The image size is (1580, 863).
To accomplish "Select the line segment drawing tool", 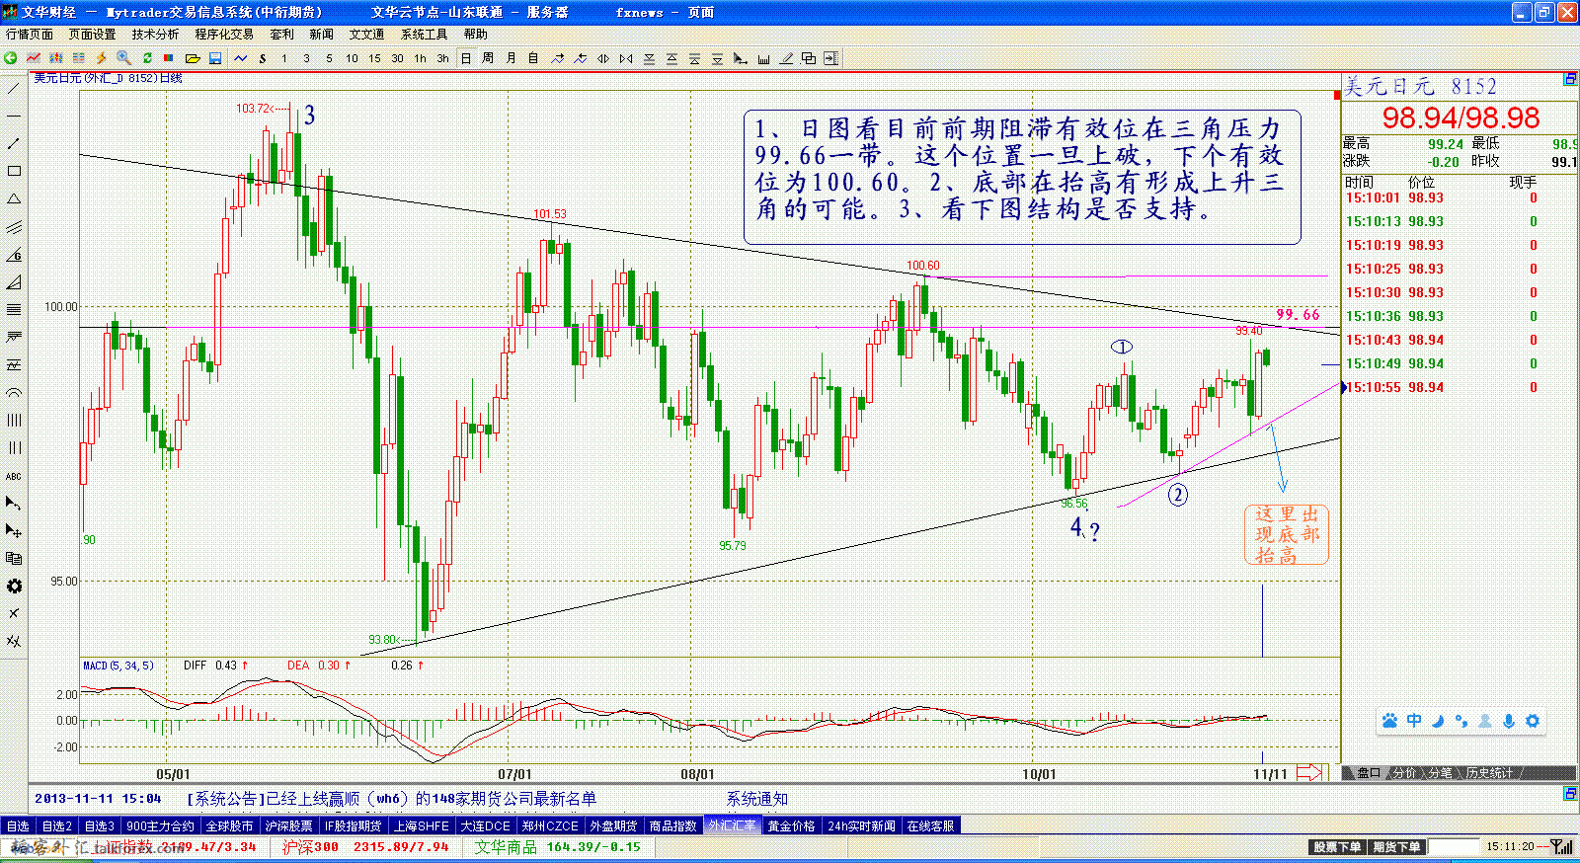I will (14, 144).
